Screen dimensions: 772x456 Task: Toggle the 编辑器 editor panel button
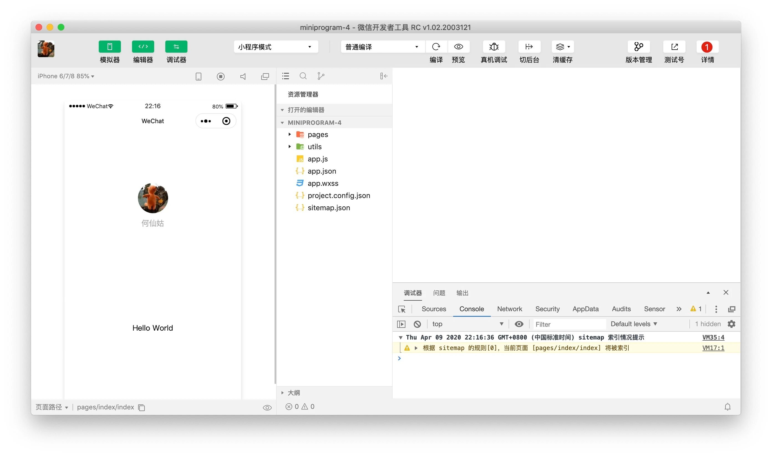(x=143, y=47)
